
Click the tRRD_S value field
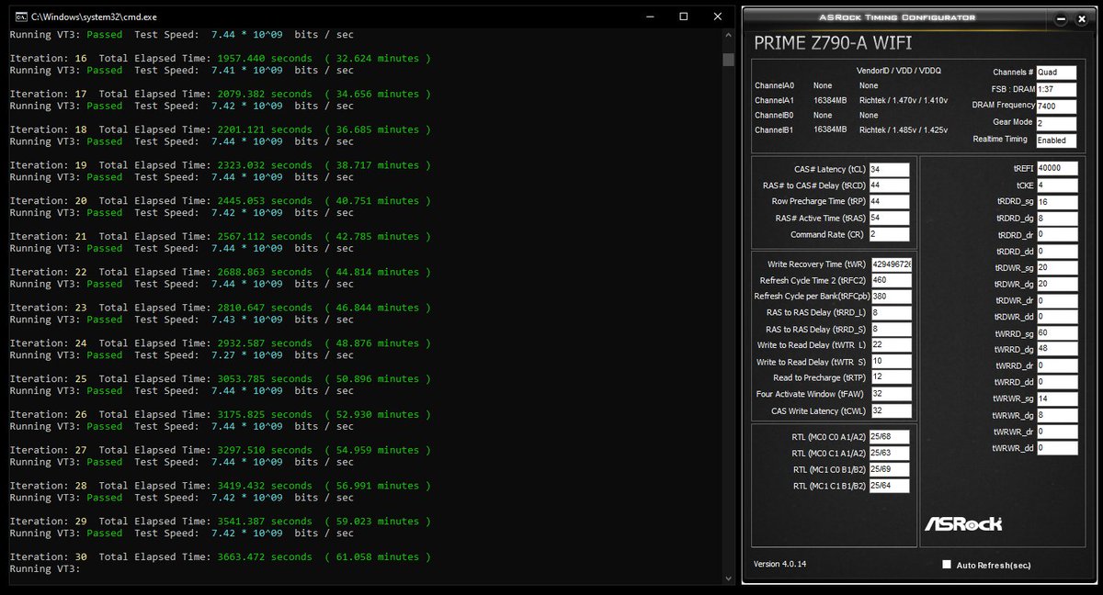[891, 329]
